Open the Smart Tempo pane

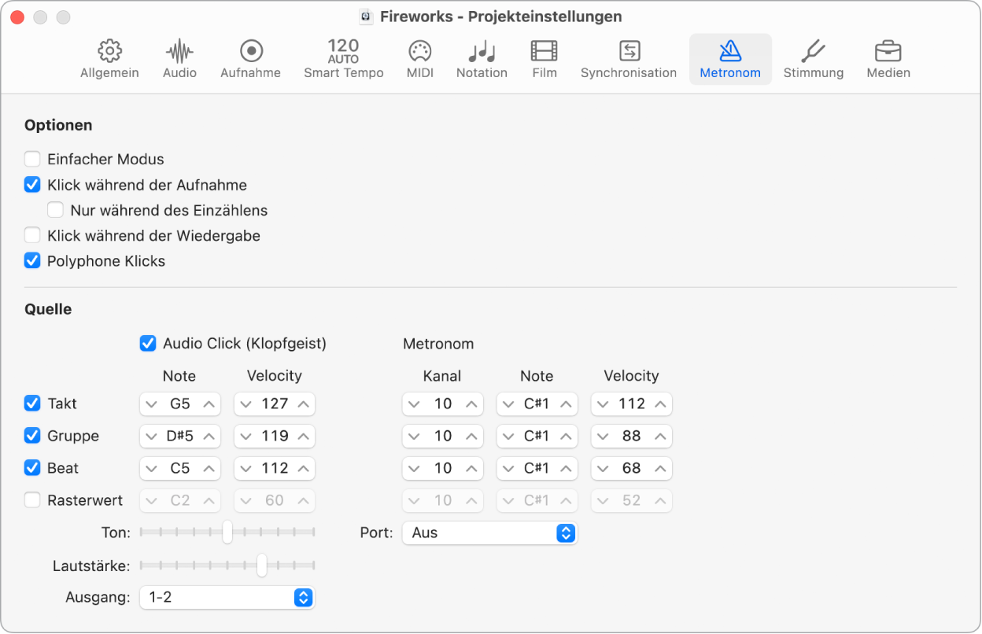coord(344,59)
